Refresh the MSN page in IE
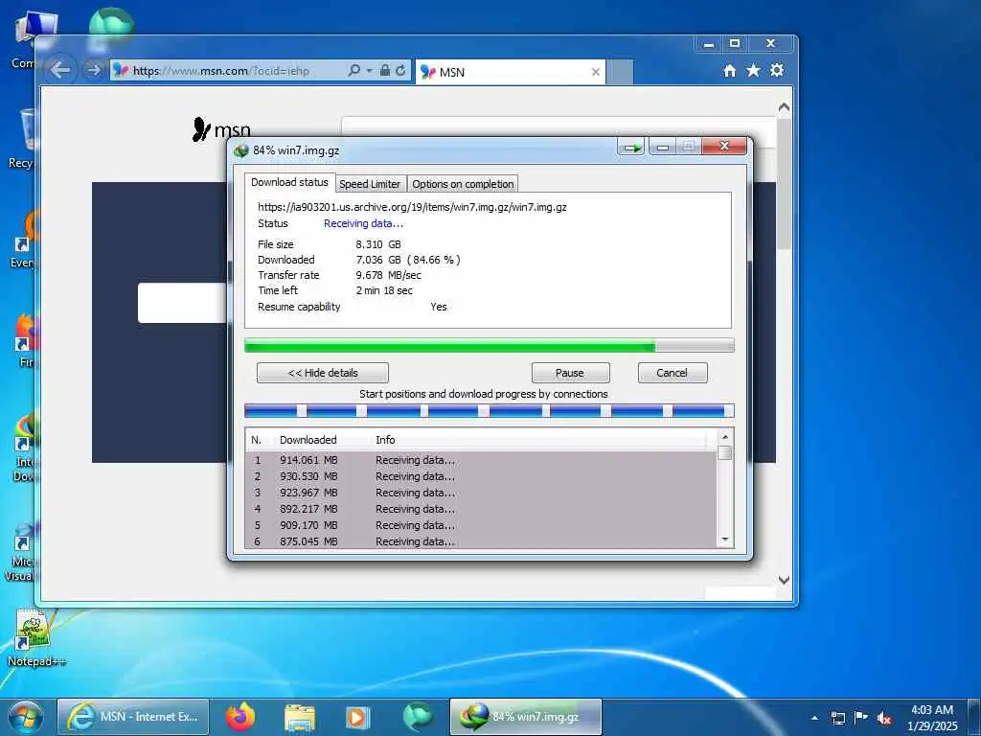Viewport: 981px width, 736px height. [400, 71]
